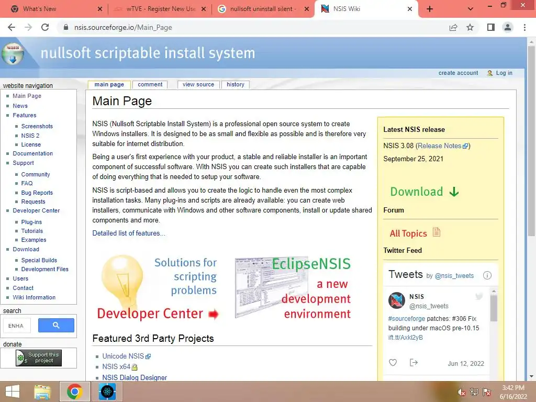
Task: Open NSIS x64 project link
Action: [116, 367]
